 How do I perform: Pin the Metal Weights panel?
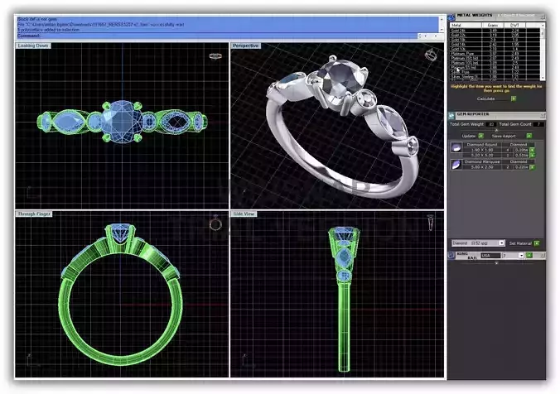(x=543, y=17)
